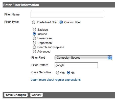The width and height of the screenshot is (115, 101).
Task: Select the Advanced radio button
Action: 34,52
